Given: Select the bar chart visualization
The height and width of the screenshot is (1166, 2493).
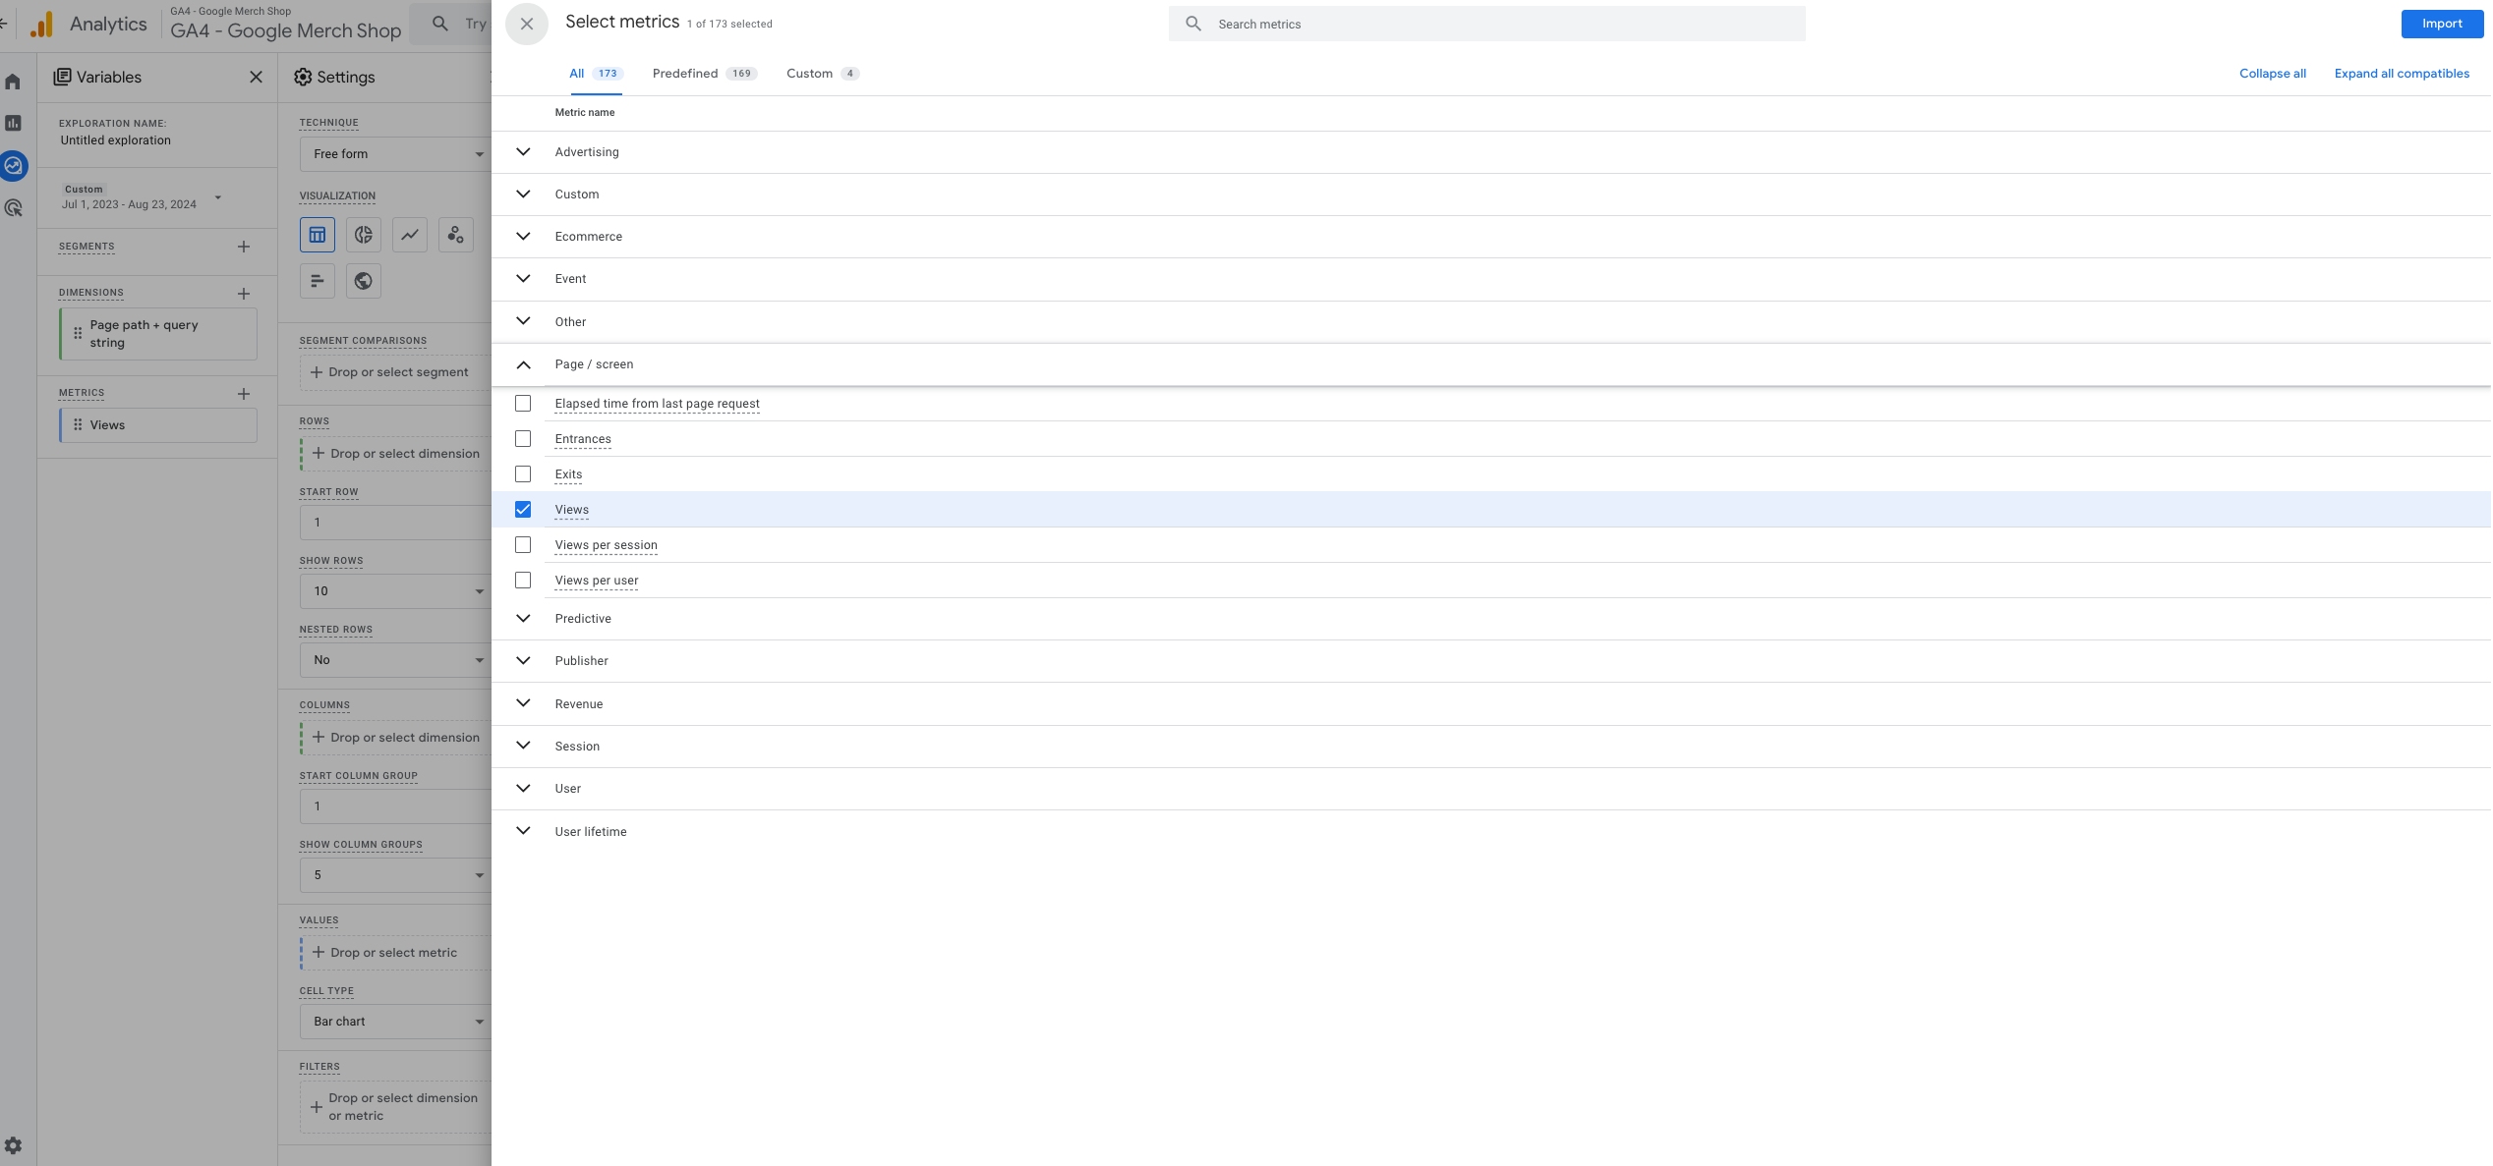Looking at the screenshot, I should tap(317, 281).
